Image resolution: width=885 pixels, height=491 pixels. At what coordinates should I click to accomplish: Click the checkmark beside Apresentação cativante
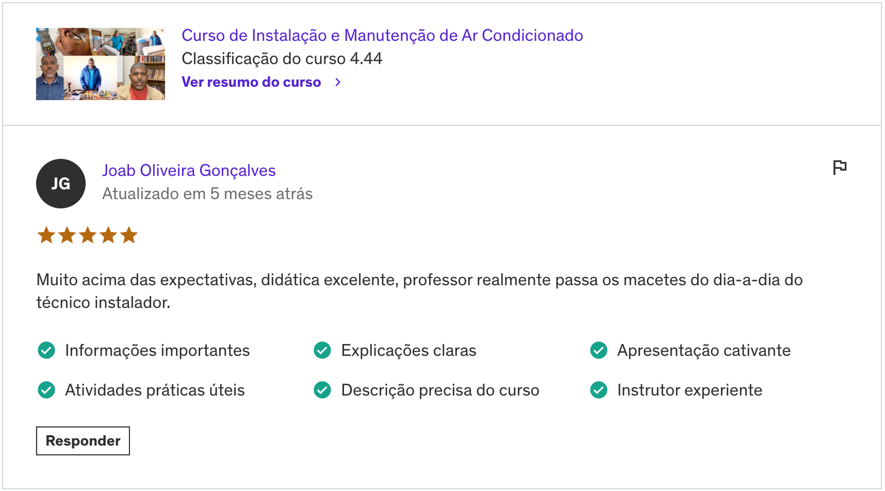[x=598, y=350]
